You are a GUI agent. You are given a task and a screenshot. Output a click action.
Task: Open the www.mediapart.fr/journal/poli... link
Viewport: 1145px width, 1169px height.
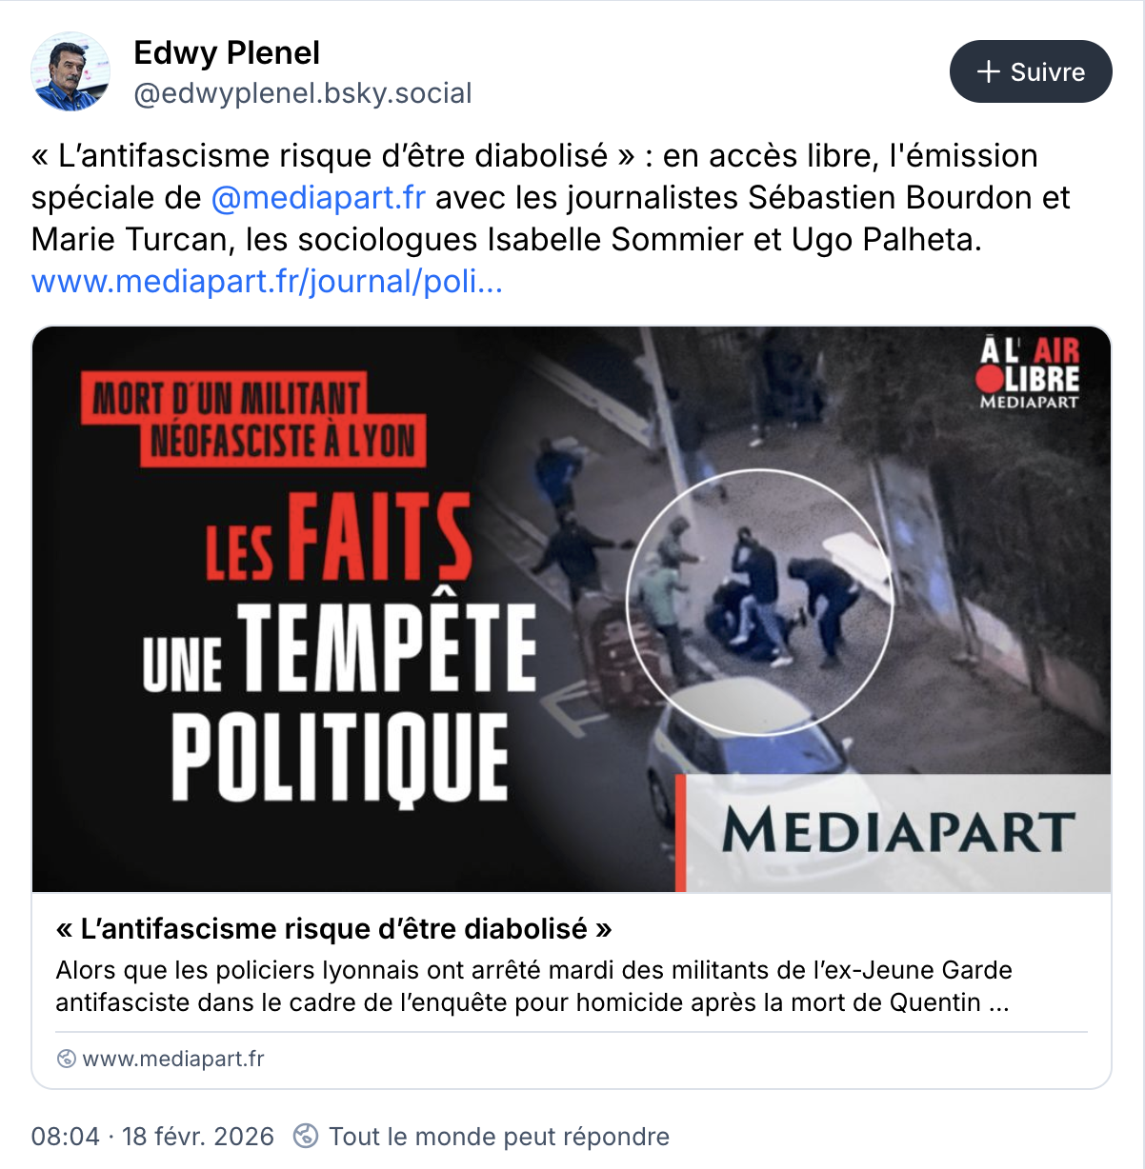point(267,281)
